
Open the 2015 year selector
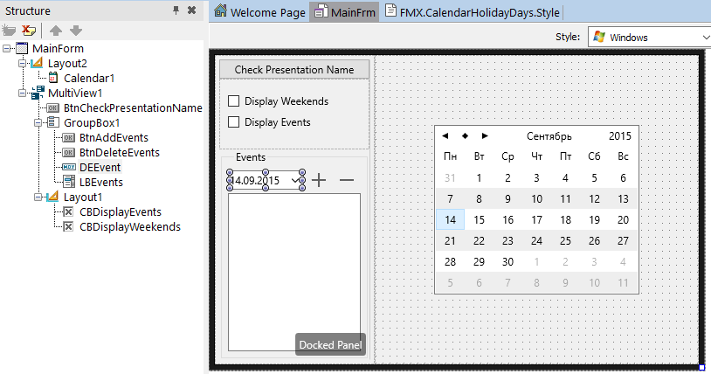[x=620, y=135]
